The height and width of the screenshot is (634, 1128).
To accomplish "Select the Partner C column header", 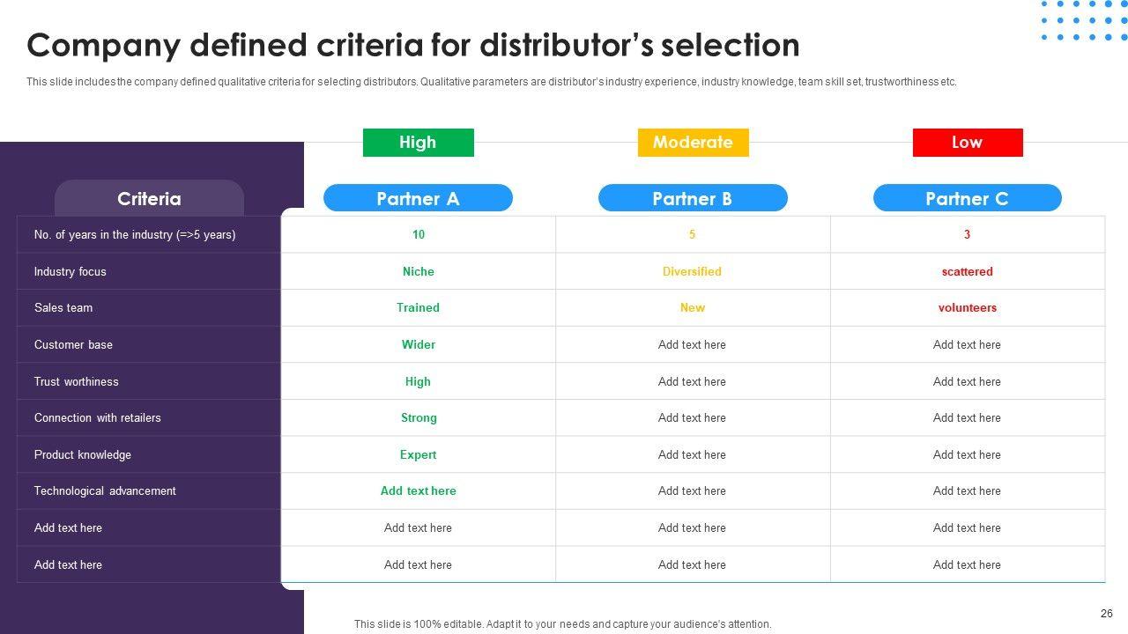I will coord(967,198).
